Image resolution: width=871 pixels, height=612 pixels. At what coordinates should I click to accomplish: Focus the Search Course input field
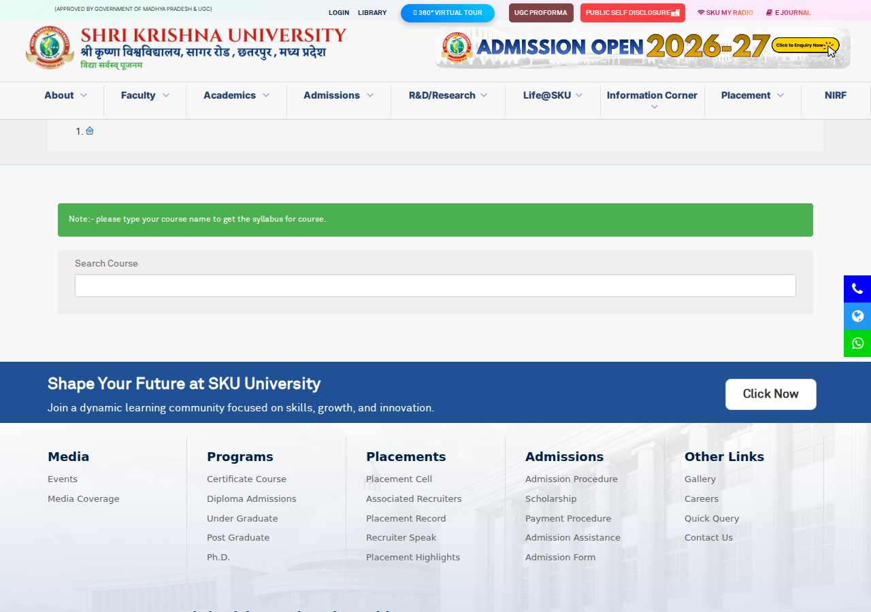click(x=435, y=286)
